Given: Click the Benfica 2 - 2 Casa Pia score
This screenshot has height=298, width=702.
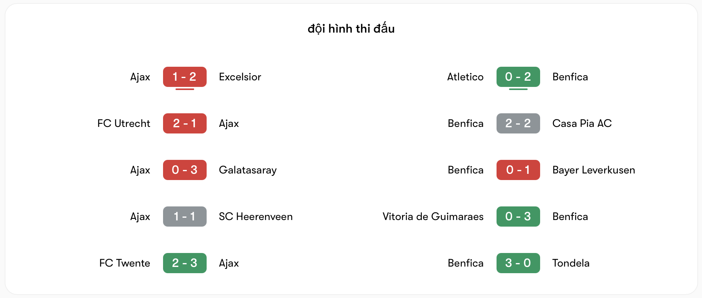Looking at the screenshot, I should pyautogui.click(x=518, y=123).
